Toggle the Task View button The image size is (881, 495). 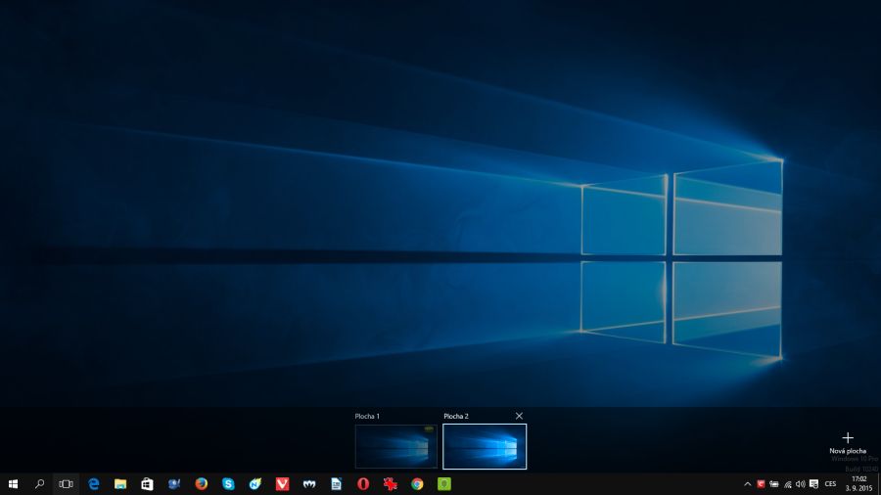tap(66, 484)
